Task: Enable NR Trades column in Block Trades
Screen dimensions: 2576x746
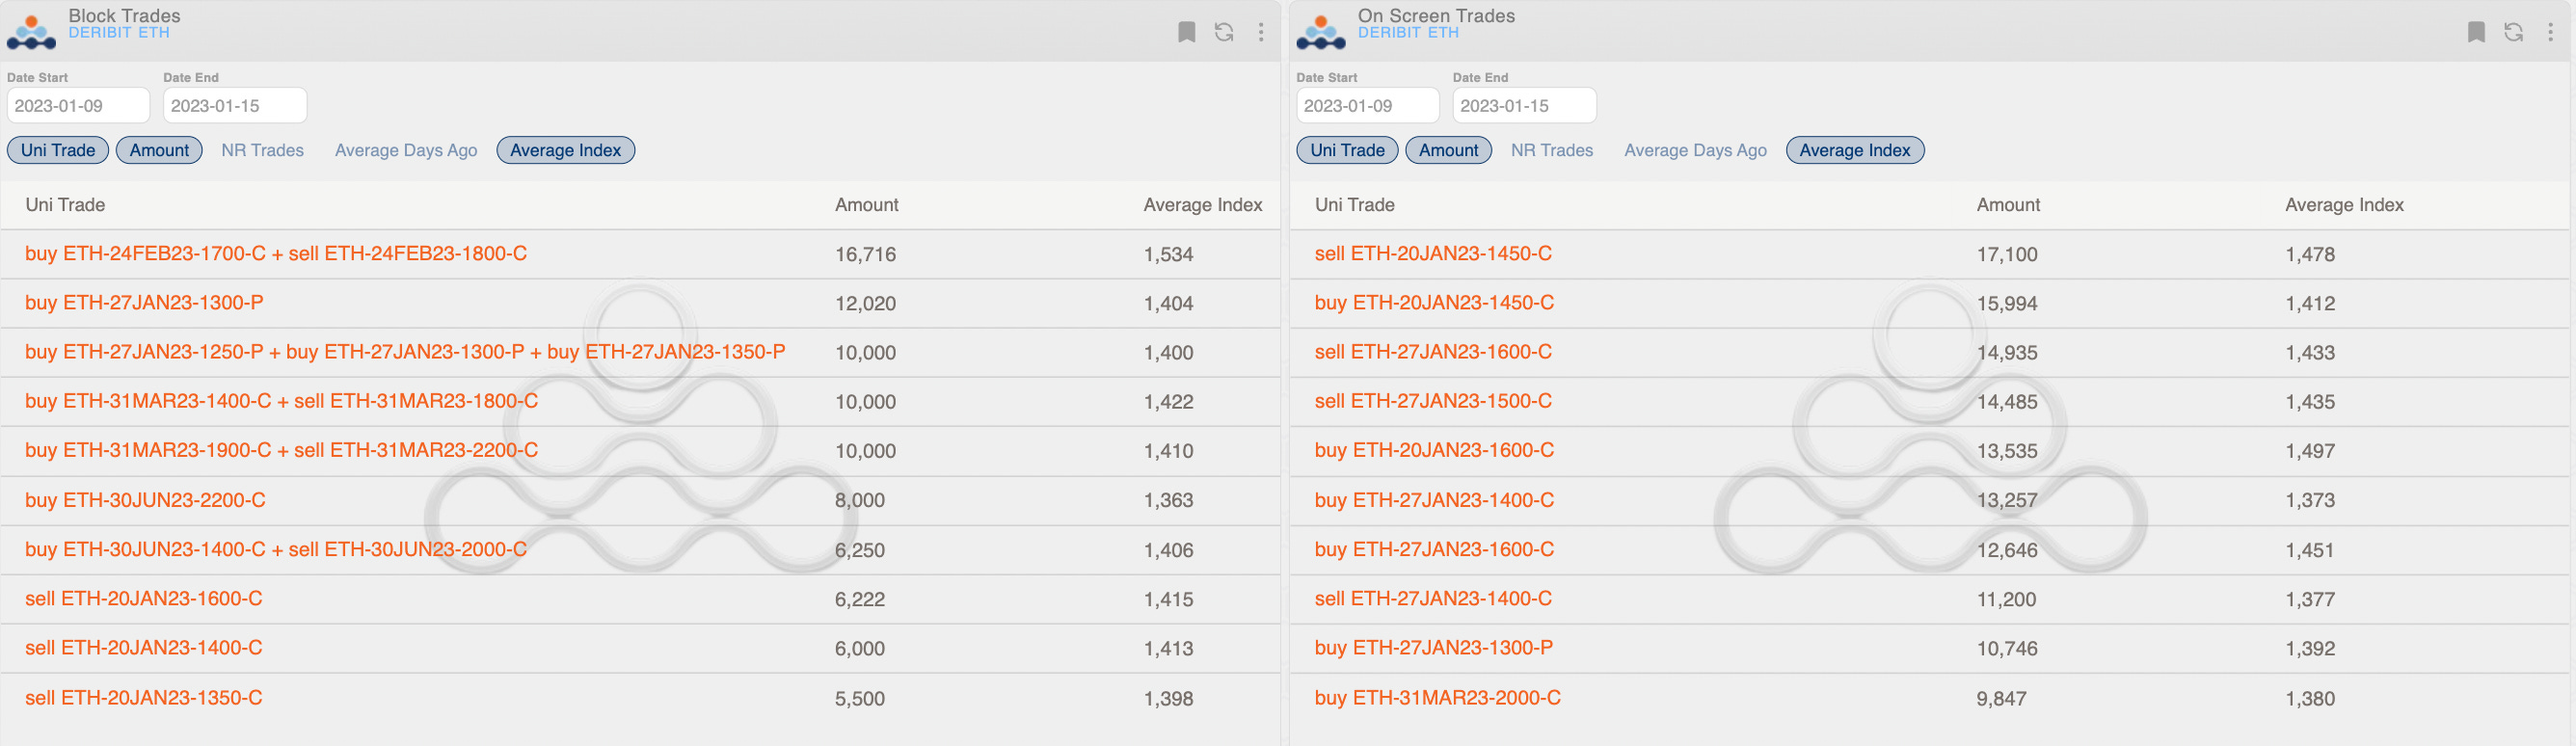Action: tap(262, 150)
